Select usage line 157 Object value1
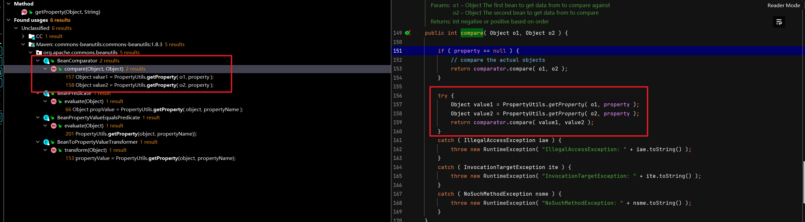This screenshot has width=805, height=222. click(x=139, y=77)
